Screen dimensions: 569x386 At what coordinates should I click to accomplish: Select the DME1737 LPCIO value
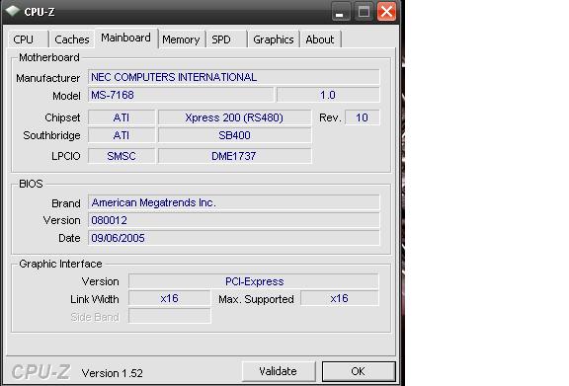(234, 156)
